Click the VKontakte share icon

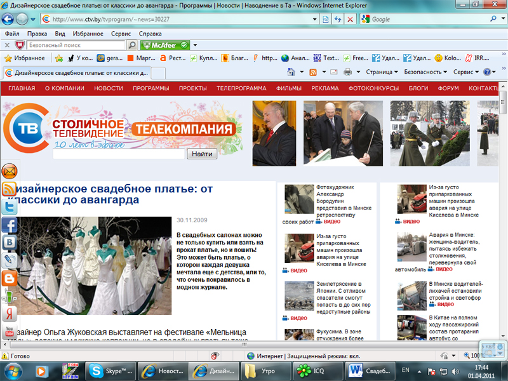click(10, 242)
